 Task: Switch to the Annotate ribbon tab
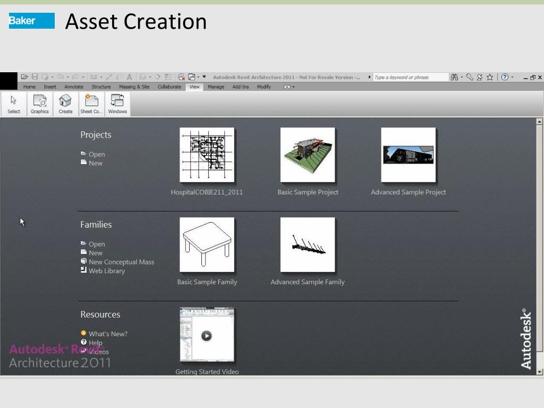(x=74, y=87)
